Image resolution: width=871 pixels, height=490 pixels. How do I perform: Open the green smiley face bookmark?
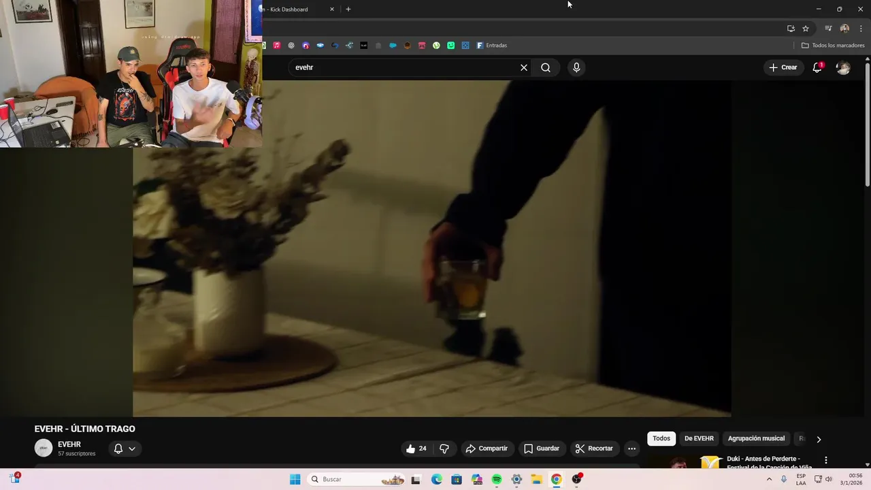point(451,46)
